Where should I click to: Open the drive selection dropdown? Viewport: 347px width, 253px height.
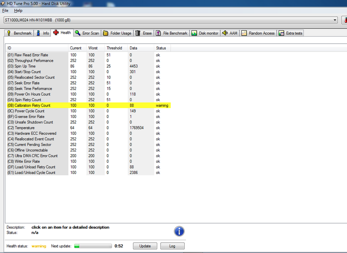point(335,20)
